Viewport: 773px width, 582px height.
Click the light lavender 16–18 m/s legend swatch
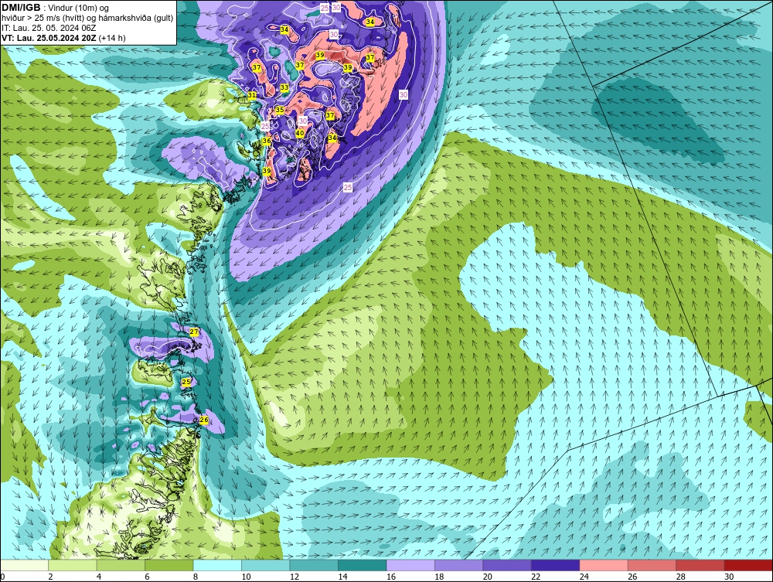[x=410, y=565]
